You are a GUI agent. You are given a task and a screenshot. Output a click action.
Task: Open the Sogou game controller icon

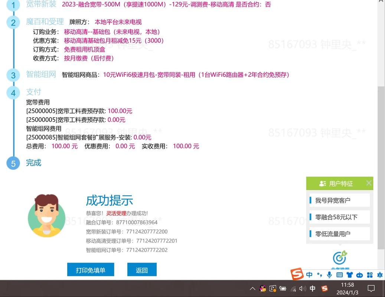[x=359, y=275]
